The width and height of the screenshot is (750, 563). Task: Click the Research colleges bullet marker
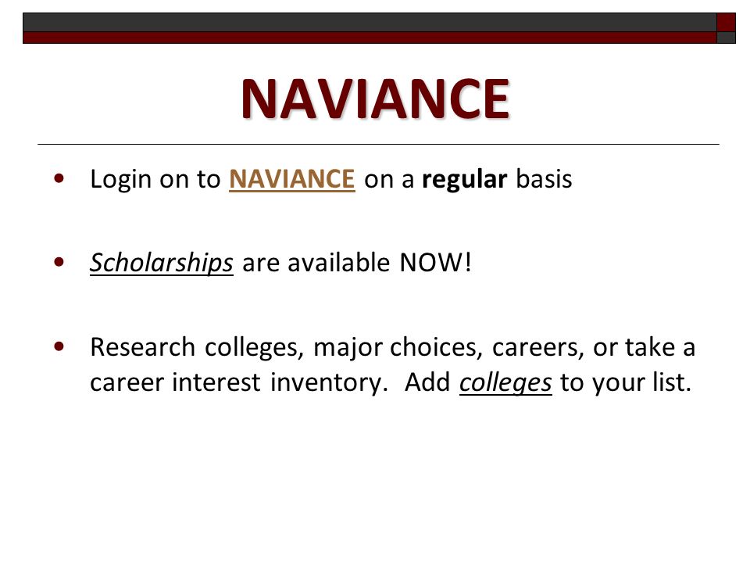click(x=59, y=346)
